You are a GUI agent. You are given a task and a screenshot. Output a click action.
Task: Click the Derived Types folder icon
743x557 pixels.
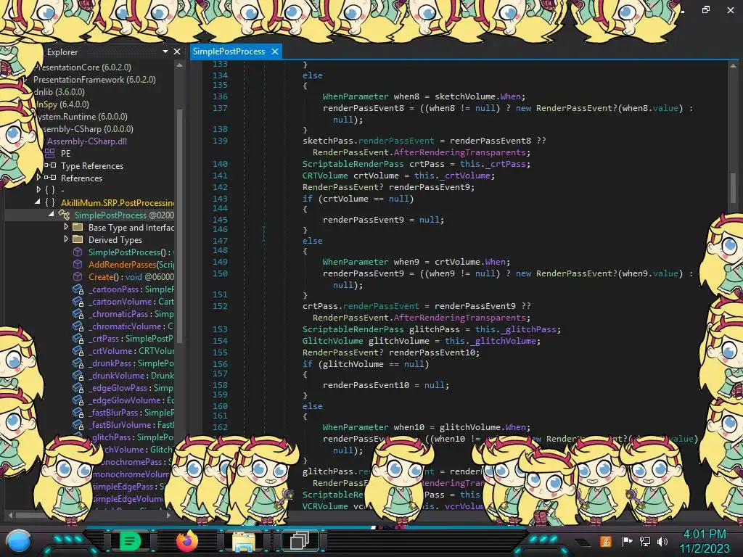tap(78, 239)
